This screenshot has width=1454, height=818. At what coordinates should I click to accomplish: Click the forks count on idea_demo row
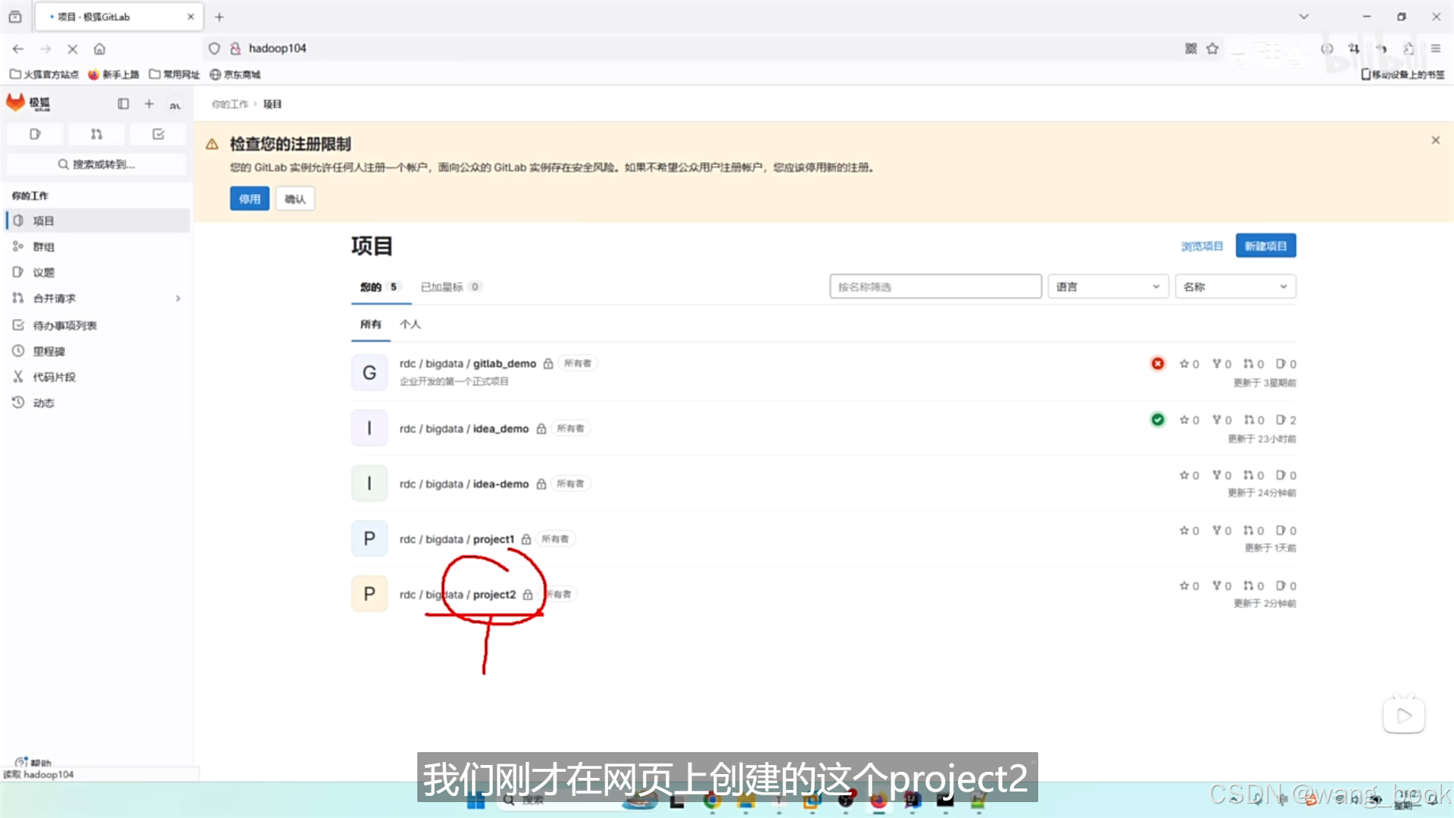point(1222,420)
